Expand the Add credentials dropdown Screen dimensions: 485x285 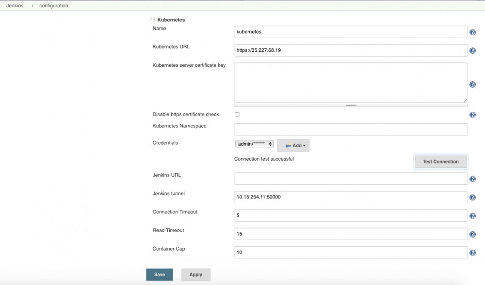pos(293,145)
